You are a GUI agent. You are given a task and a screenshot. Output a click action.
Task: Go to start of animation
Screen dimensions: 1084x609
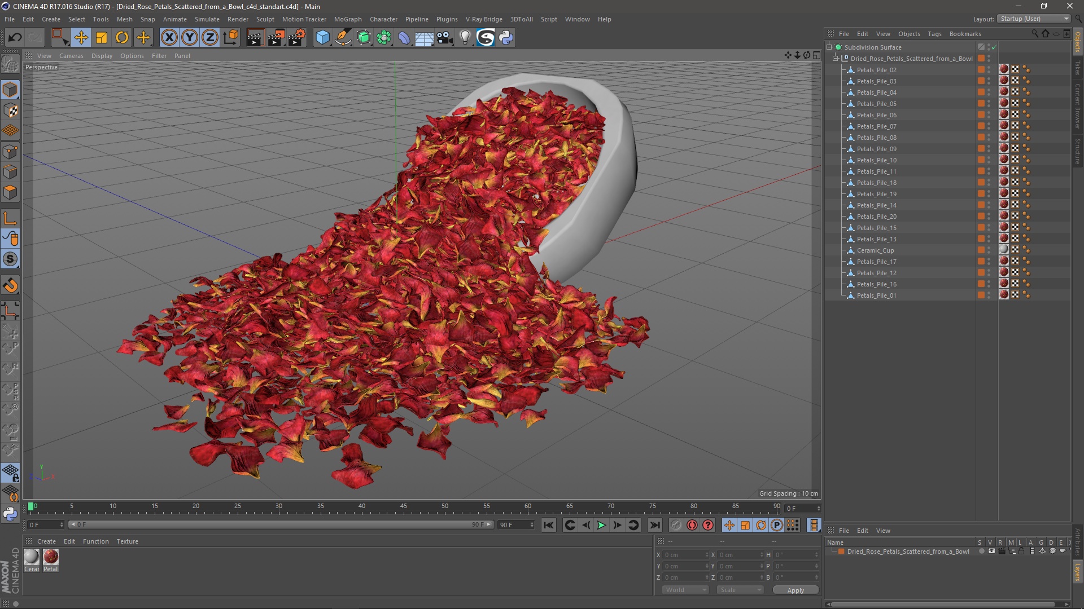[x=548, y=525]
